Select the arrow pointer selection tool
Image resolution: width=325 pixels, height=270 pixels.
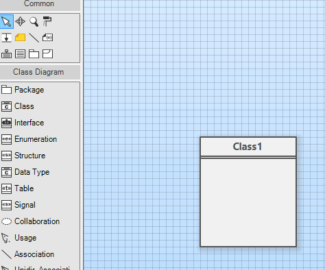(6, 22)
